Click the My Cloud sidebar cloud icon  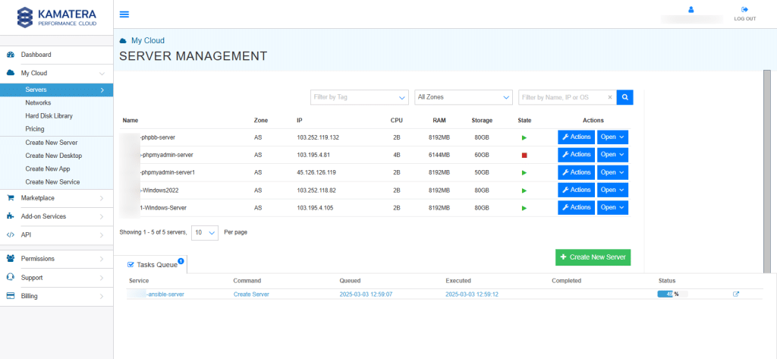tap(11, 73)
